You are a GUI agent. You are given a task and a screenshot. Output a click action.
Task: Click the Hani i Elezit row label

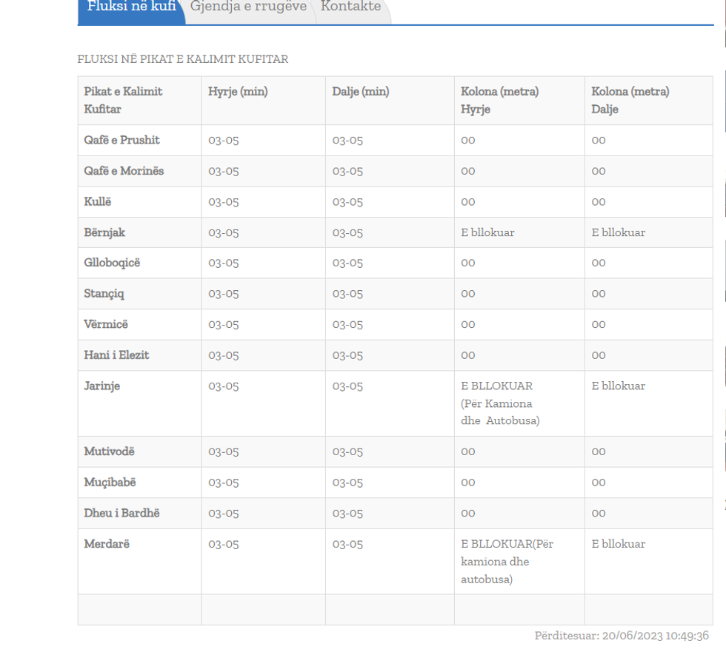pos(116,355)
